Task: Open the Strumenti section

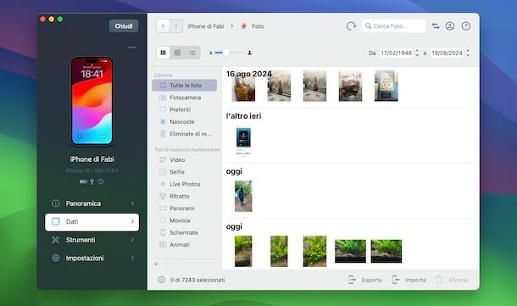Action: [92, 240]
